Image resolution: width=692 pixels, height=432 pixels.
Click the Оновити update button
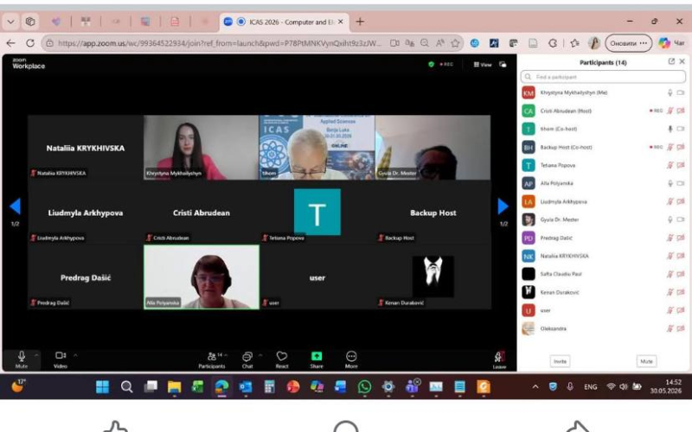pyautogui.click(x=629, y=43)
